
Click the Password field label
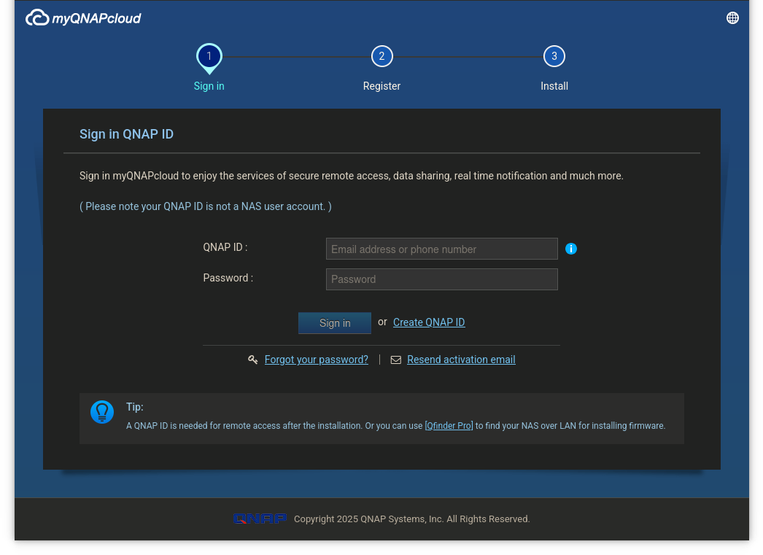[x=228, y=278]
